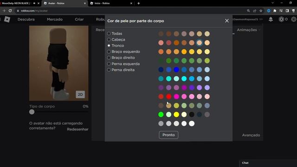
Task: Open the browser tab search chevron
Action: (272, 3)
